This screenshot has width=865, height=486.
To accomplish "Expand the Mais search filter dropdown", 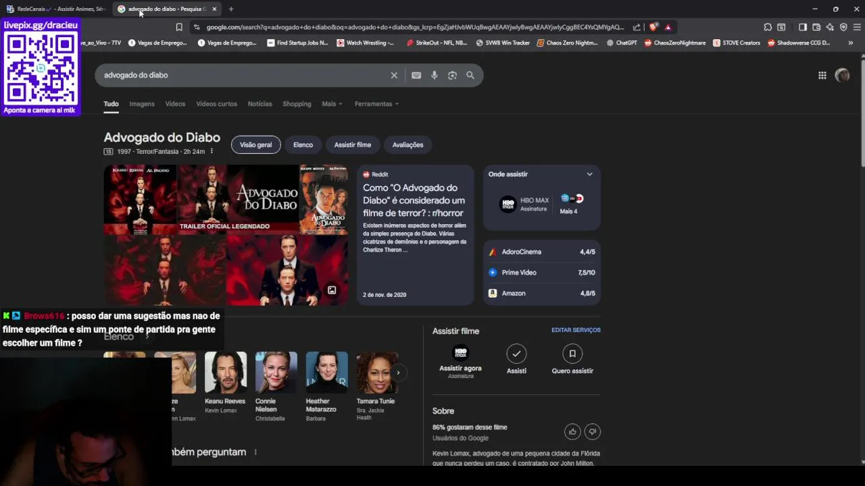I will pos(332,104).
